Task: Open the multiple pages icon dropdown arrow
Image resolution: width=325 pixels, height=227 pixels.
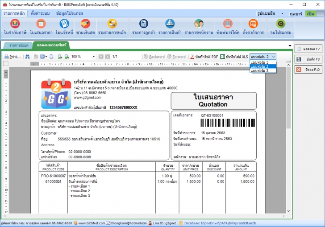Action: [46, 57]
